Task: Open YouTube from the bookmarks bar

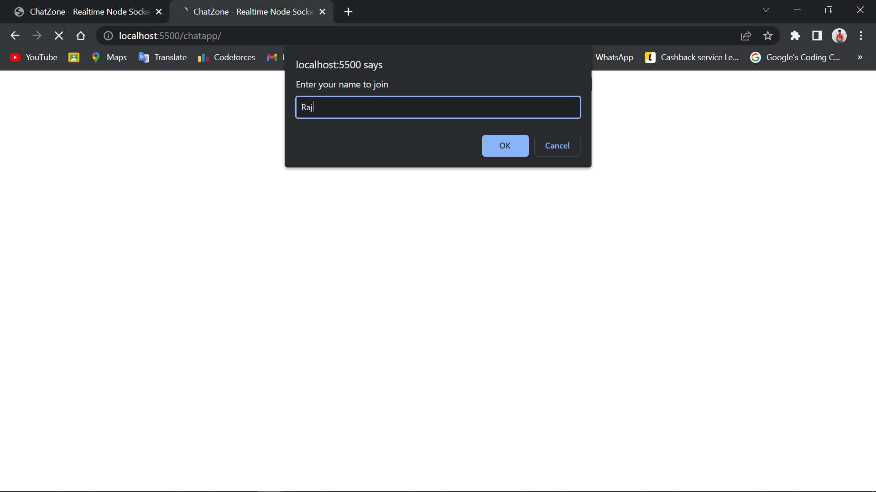Action: point(33,57)
